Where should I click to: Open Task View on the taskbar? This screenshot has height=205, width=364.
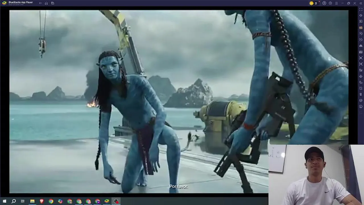point(23,201)
